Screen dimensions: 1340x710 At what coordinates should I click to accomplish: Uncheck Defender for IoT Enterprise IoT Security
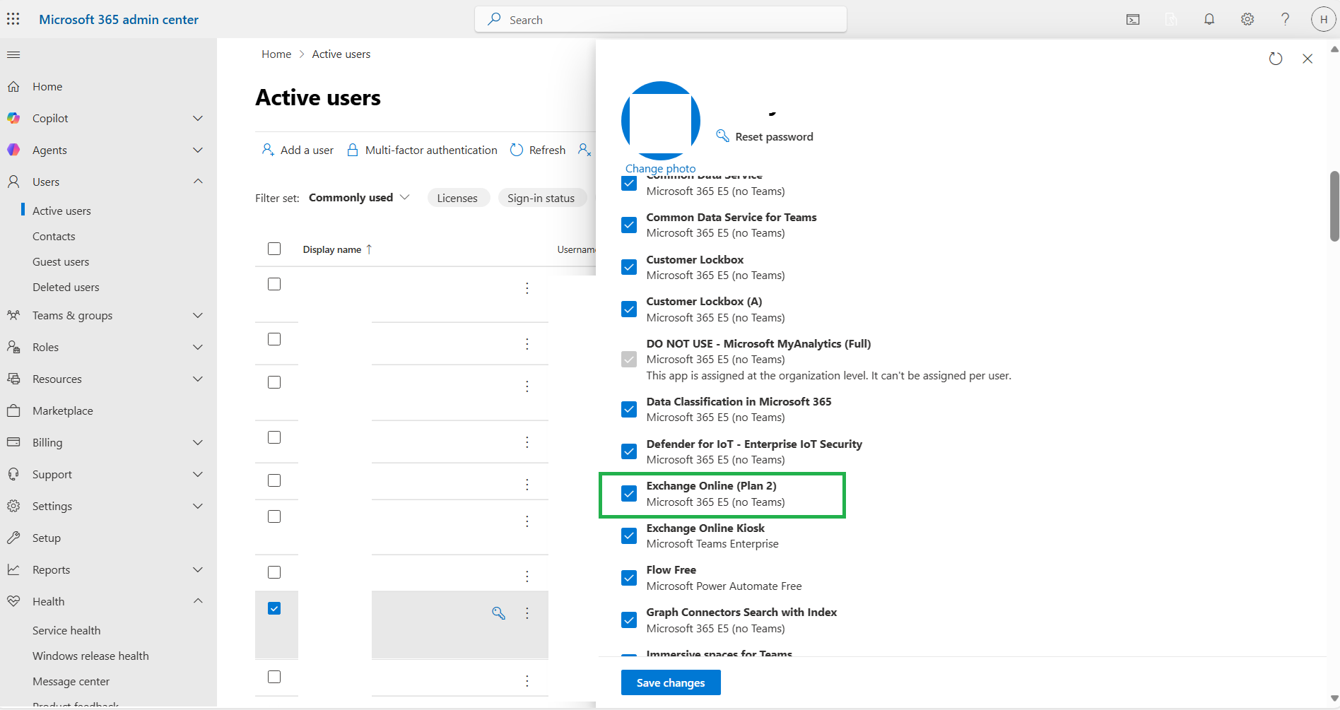[629, 451]
